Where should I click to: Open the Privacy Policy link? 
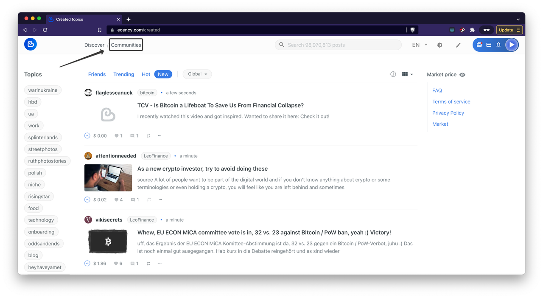tap(448, 112)
